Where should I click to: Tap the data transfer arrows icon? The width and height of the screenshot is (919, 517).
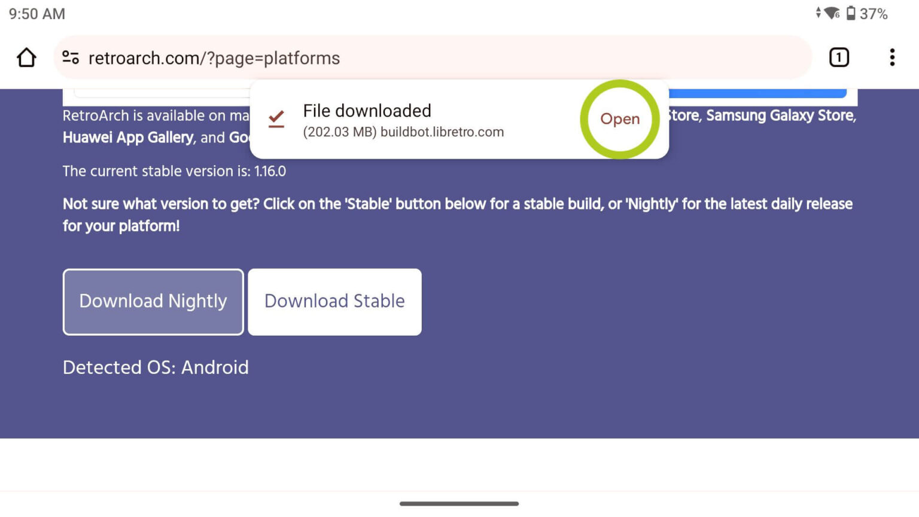tap(819, 13)
